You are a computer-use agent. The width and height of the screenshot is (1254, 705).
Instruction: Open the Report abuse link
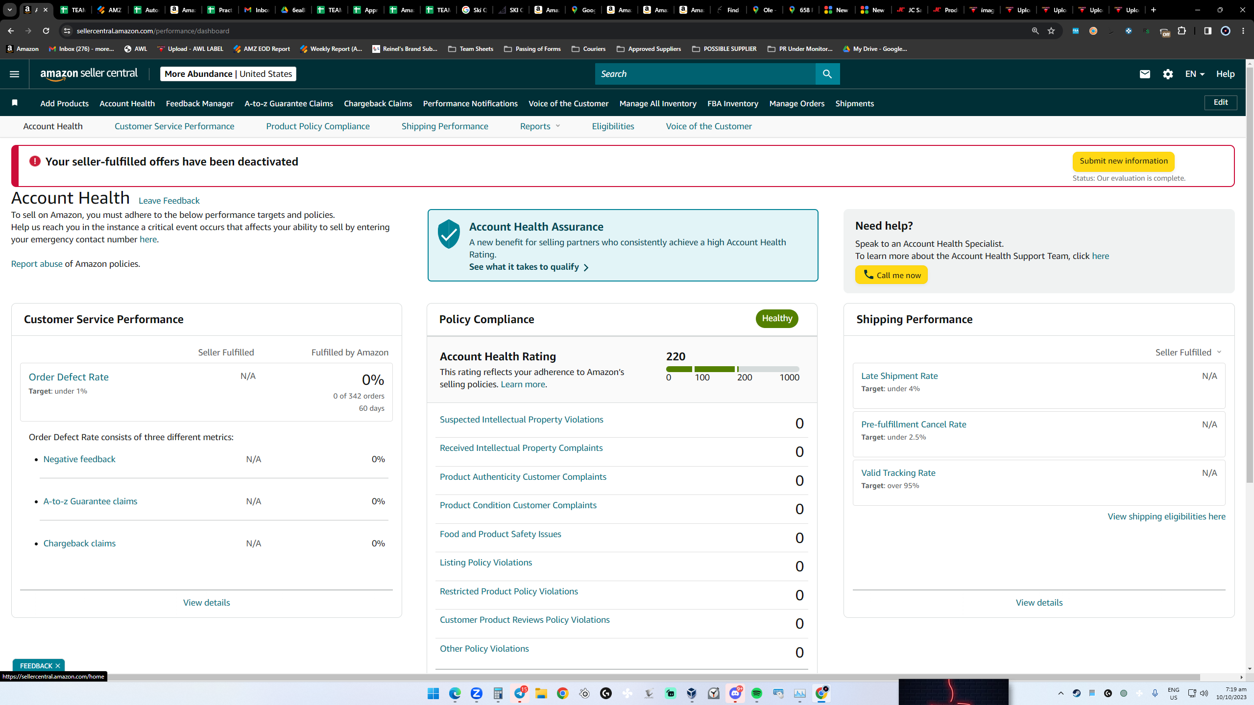click(37, 264)
